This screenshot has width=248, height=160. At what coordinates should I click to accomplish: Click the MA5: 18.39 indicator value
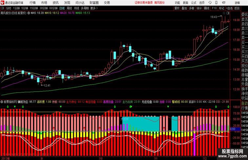37,13
